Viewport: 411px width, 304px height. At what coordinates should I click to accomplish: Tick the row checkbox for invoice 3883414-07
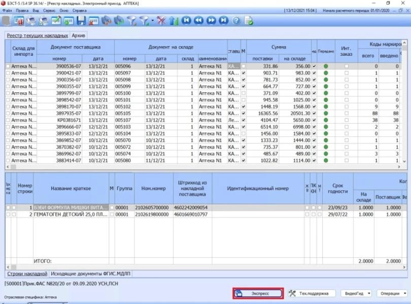tap(8, 161)
